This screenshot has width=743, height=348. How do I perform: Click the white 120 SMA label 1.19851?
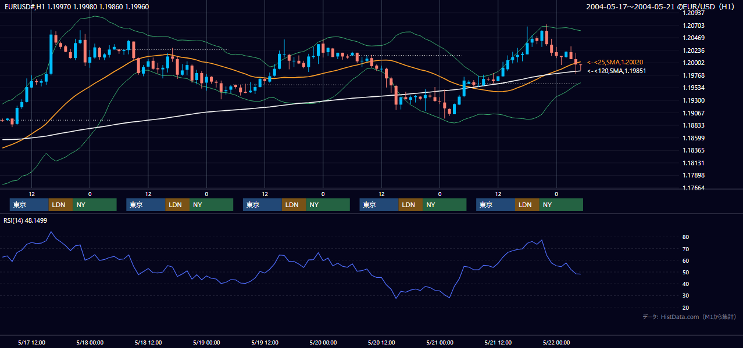[617, 71]
